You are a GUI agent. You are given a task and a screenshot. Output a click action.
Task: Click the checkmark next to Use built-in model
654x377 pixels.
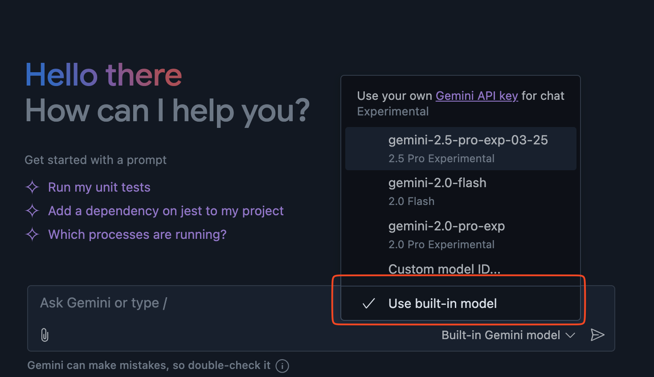(368, 303)
